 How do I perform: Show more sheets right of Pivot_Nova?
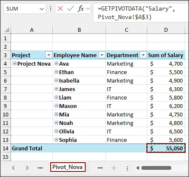(x=100, y=168)
